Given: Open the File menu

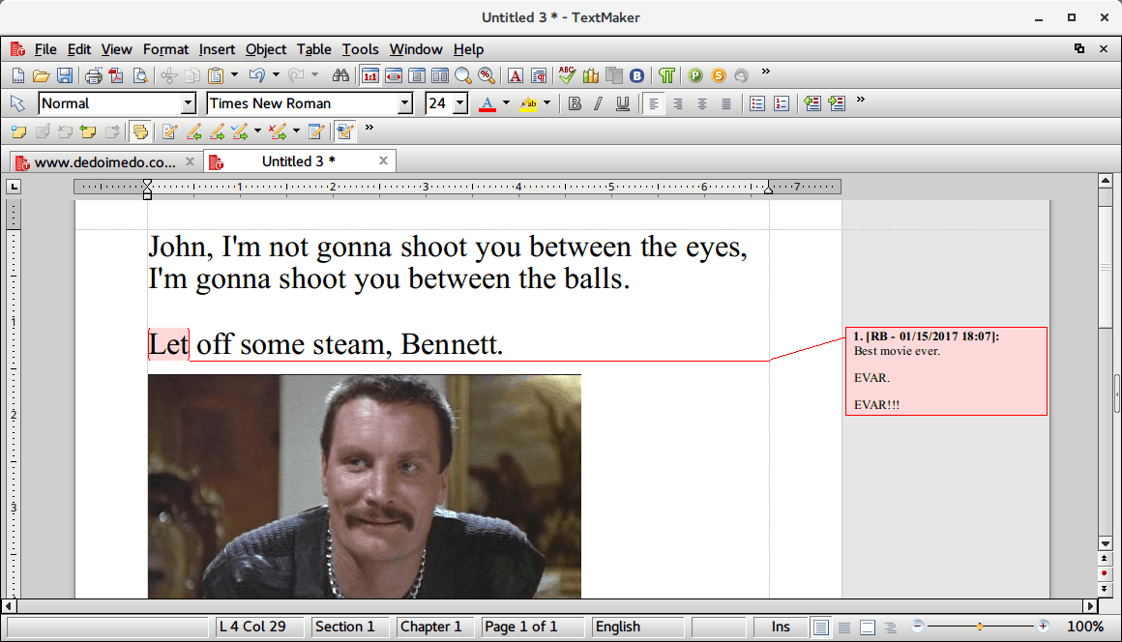Looking at the screenshot, I should click(45, 49).
